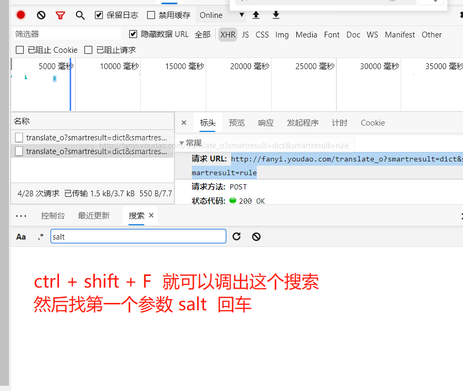Filter by Media requests
Image resolution: width=463 pixels, height=391 pixels.
pos(306,35)
